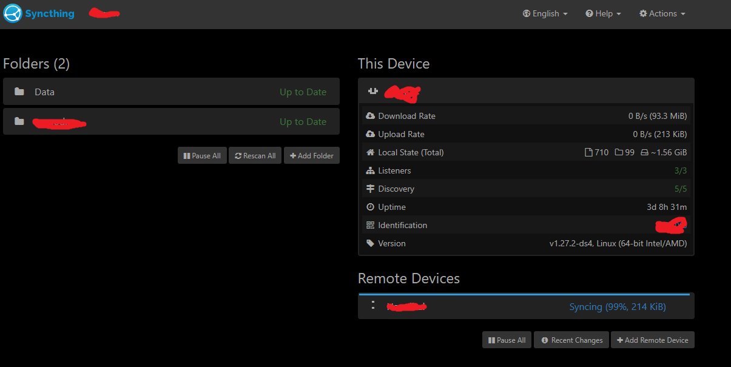Screen dimensions: 731x367
Task: Click the folder icon in the redacted folder row
Action: tap(19, 121)
